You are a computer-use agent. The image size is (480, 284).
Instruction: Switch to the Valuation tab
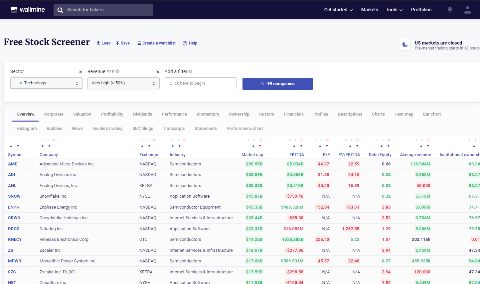82,114
